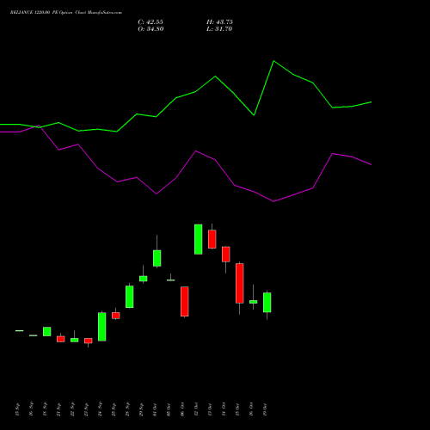Click the close value C: 42.55
Viewport: 430px width, 430px height.
[x=150, y=22]
